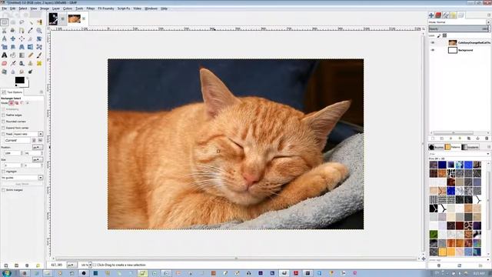Open the Position unit px dropdown
The width and height of the screenshot is (492, 277).
tap(37, 147)
